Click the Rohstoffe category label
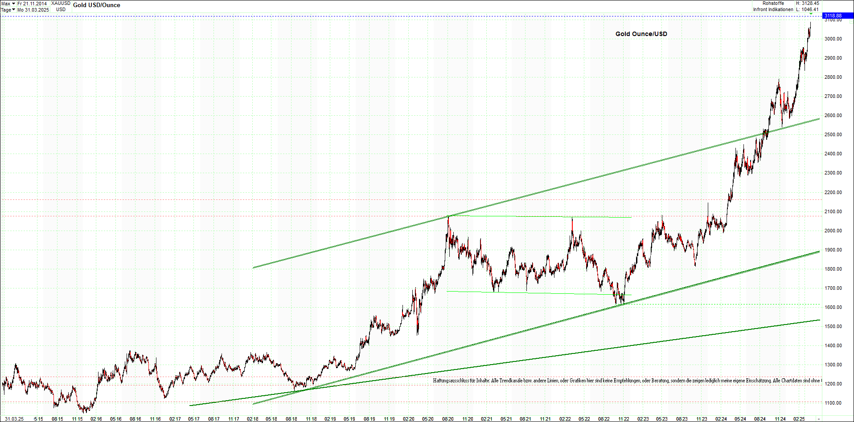Viewport: 854px width, 422px height. (773, 3)
